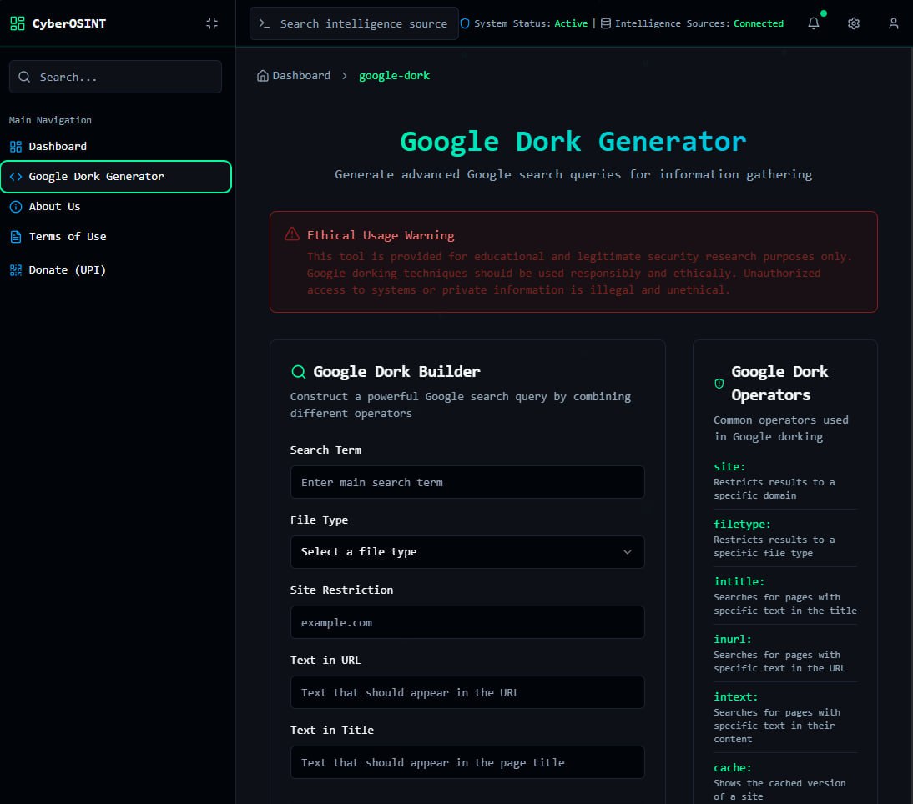Image resolution: width=913 pixels, height=804 pixels.
Task: Click the Text in Title input field
Action: pos(467,762)
